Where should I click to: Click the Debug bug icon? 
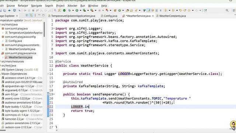69,10
